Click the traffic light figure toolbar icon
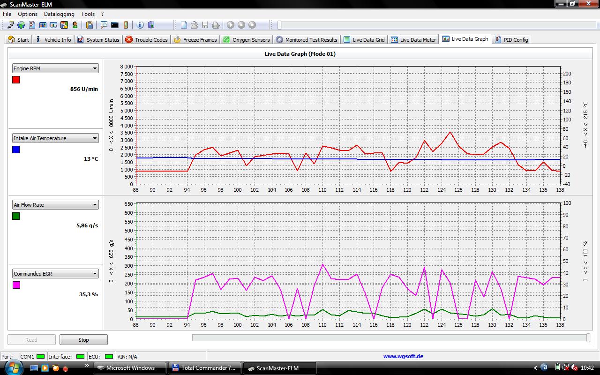 (75, 25)
